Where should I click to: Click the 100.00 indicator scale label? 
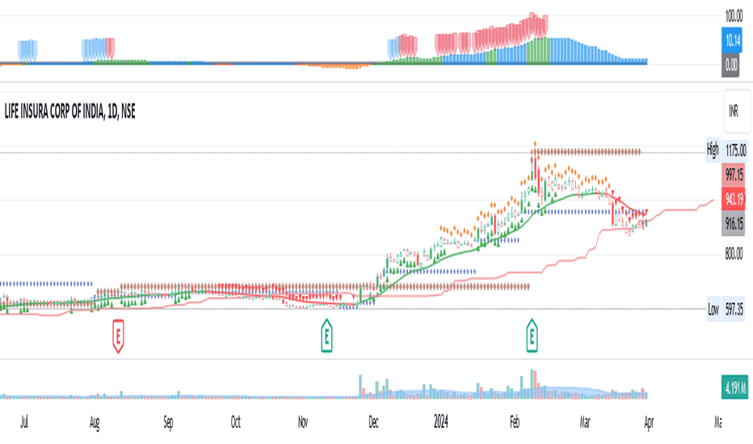734,16
